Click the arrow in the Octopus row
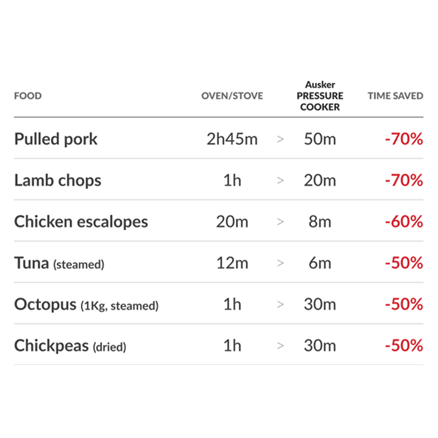Image resolution: width=438 pixels, height=438 pixels. (280, 305)
